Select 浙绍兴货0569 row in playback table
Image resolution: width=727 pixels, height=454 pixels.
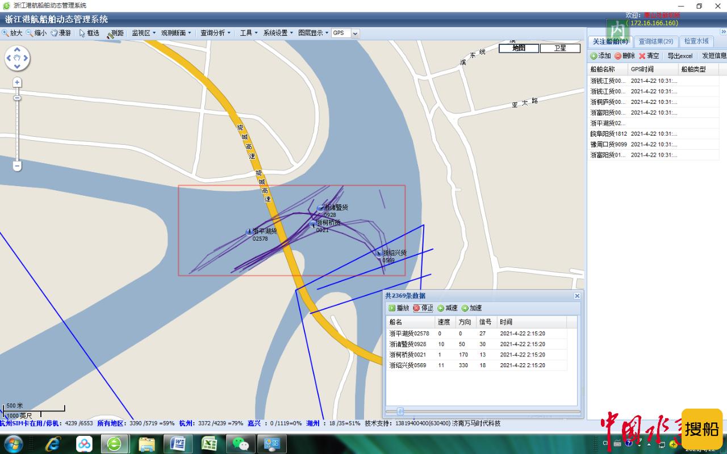tap(477, 365)
